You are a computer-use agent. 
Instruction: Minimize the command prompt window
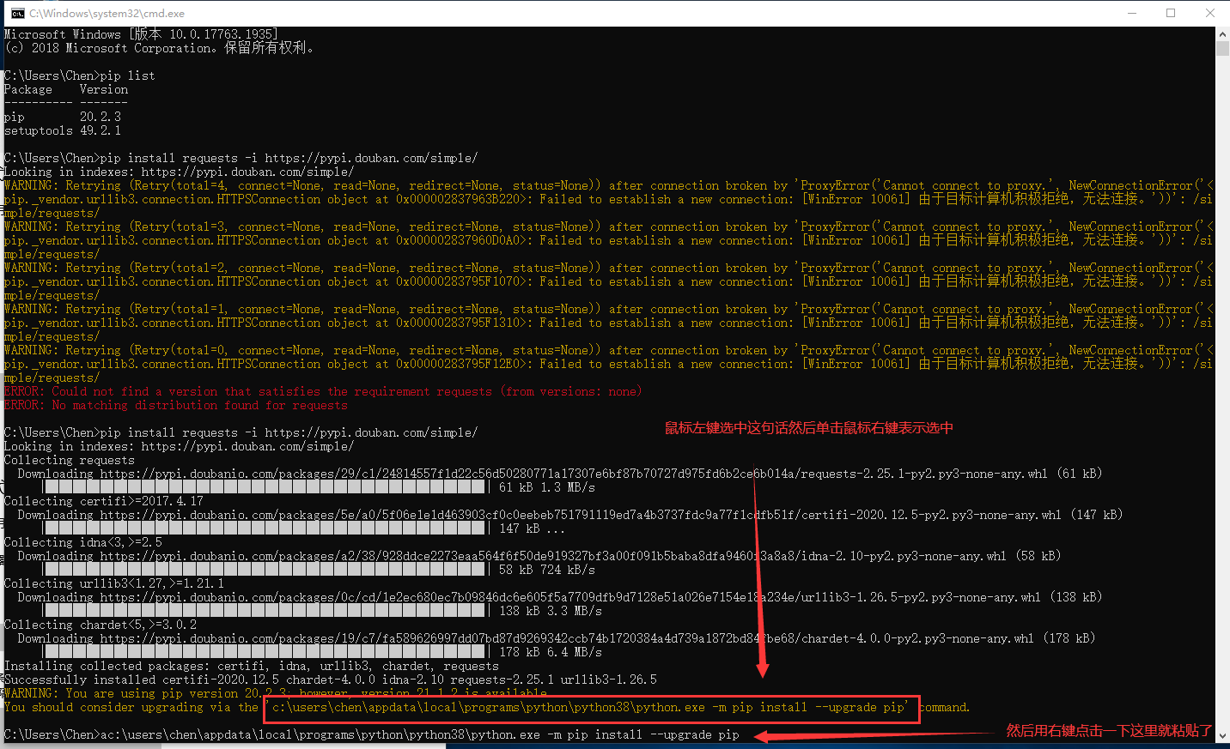click(1132, 13)
